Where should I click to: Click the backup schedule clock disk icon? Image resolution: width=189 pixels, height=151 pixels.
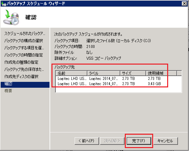tap(11, 17)
